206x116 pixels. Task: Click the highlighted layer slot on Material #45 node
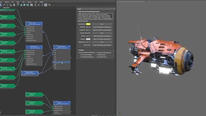coord(61,62)
